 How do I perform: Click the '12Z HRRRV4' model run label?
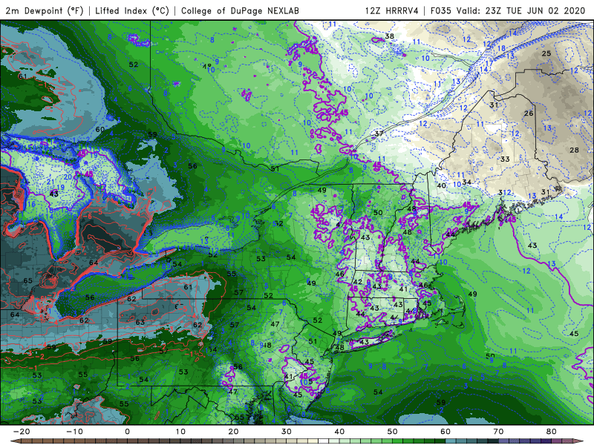[x=392, y=11]
